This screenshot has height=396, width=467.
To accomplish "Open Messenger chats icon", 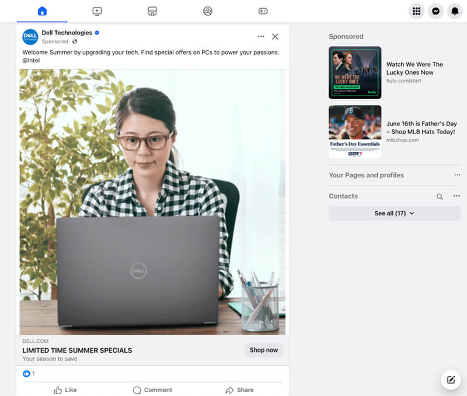I will point(435,11).
